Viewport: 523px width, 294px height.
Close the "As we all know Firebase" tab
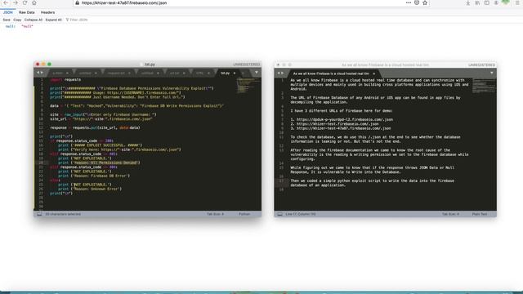click(374, 73)
